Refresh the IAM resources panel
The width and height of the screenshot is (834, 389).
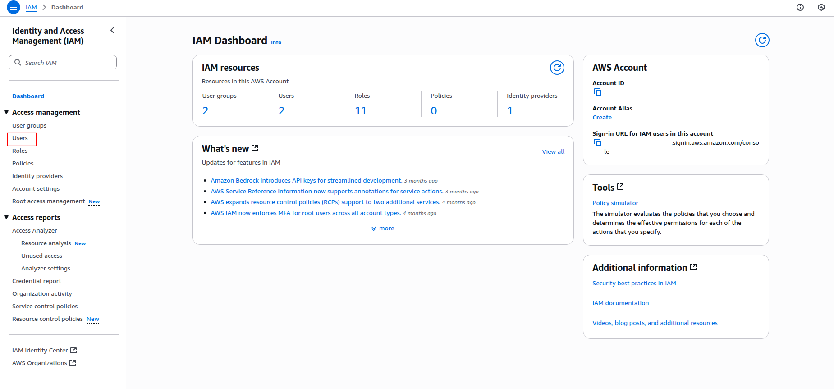[x=557, y=68]
